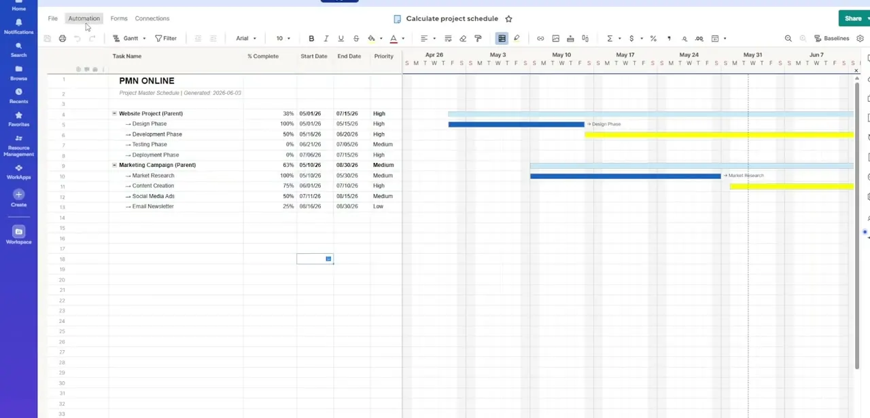
Task: Apply percentage format
Action: (653, 39)
